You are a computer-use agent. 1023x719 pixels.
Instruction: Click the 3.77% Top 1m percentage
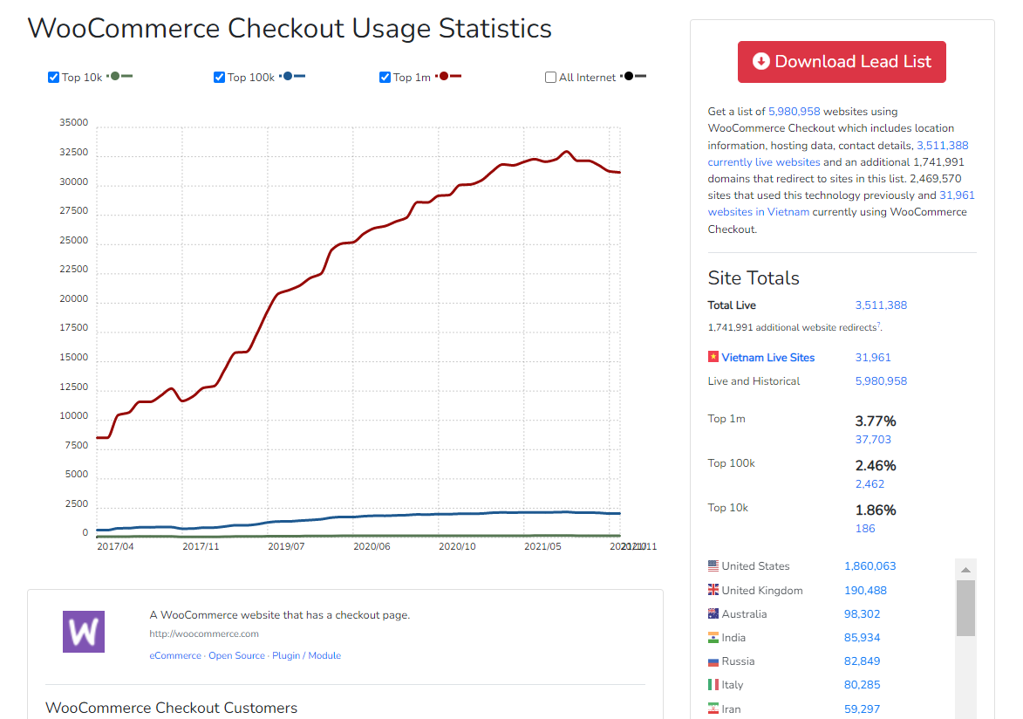tap(876, 421)
